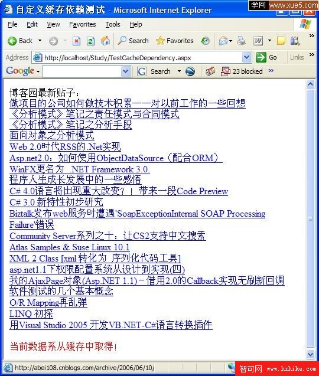Open link Web 2.0时代RSS的.Net实现
Viewport: 319px width, 376px height.
[65, 146]
